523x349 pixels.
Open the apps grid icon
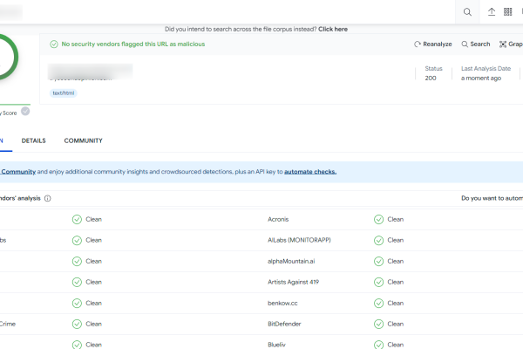point(507,12)
